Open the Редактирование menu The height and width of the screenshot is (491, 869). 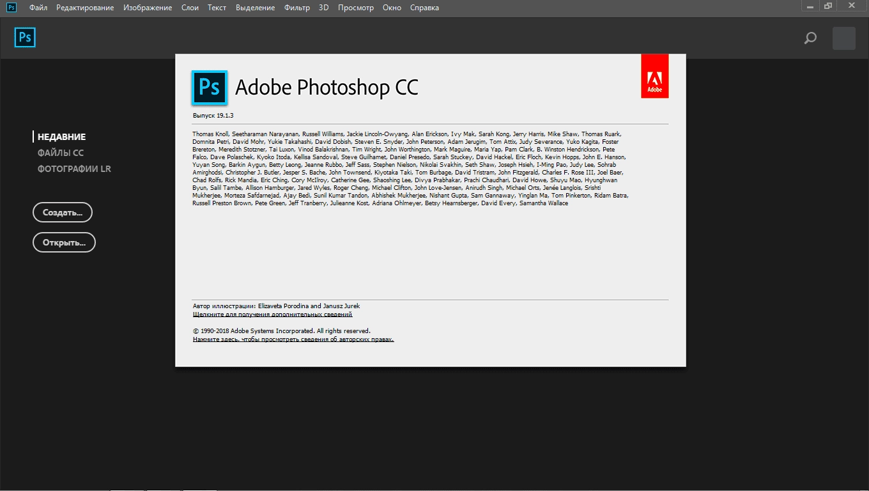[85, 8]
